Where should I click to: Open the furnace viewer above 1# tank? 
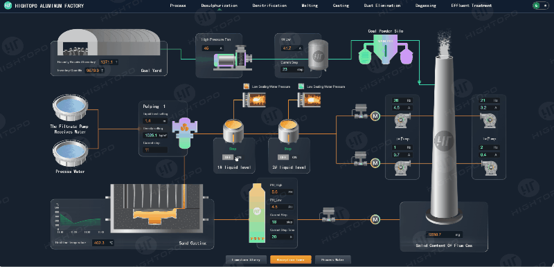coord(253,100)
